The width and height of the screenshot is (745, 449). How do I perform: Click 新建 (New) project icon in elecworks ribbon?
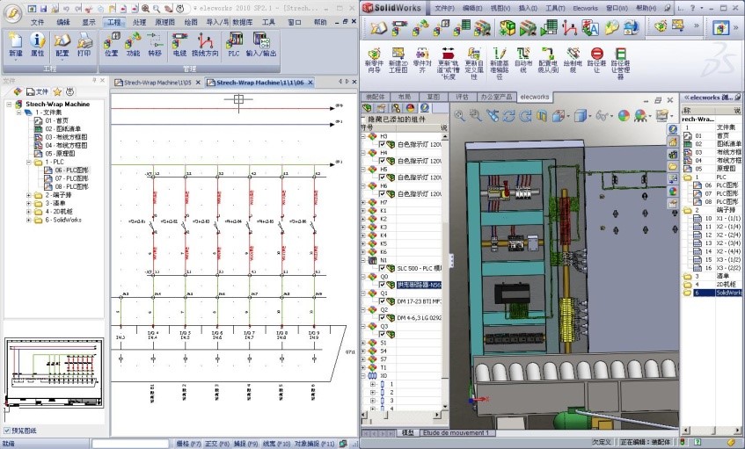click(x=16, y=45)
